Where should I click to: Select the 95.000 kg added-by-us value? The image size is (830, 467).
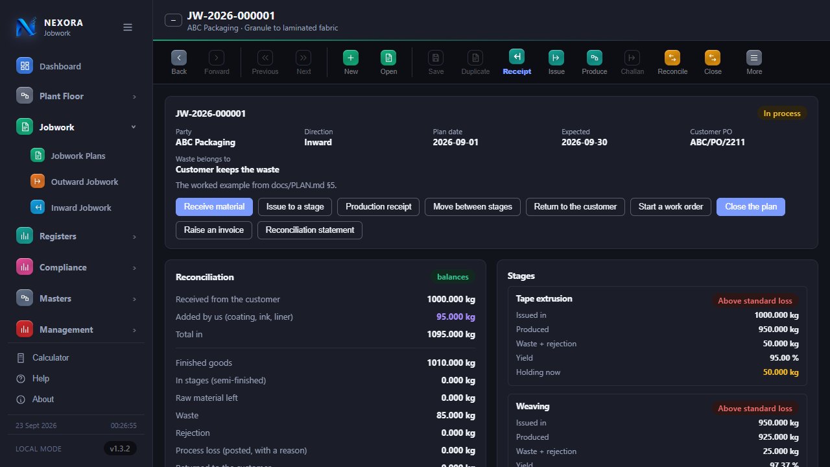coord(456,317)
